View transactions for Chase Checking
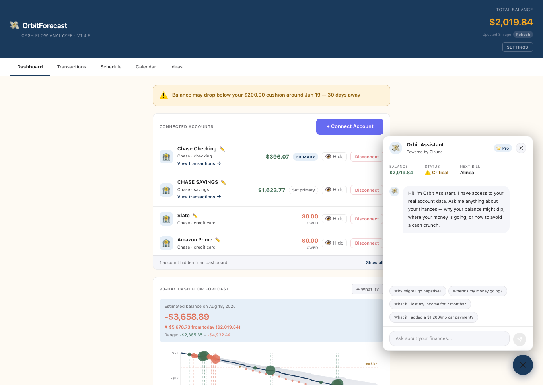This screenshot has width=543, height=385. click(x=199, y=163)
